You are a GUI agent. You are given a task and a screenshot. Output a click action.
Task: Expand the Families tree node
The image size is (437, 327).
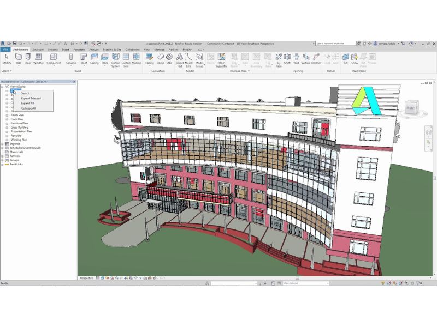pos(2,156)
